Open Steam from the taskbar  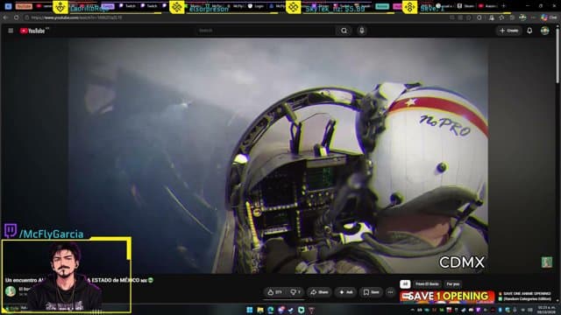click(x=291, y=310)
